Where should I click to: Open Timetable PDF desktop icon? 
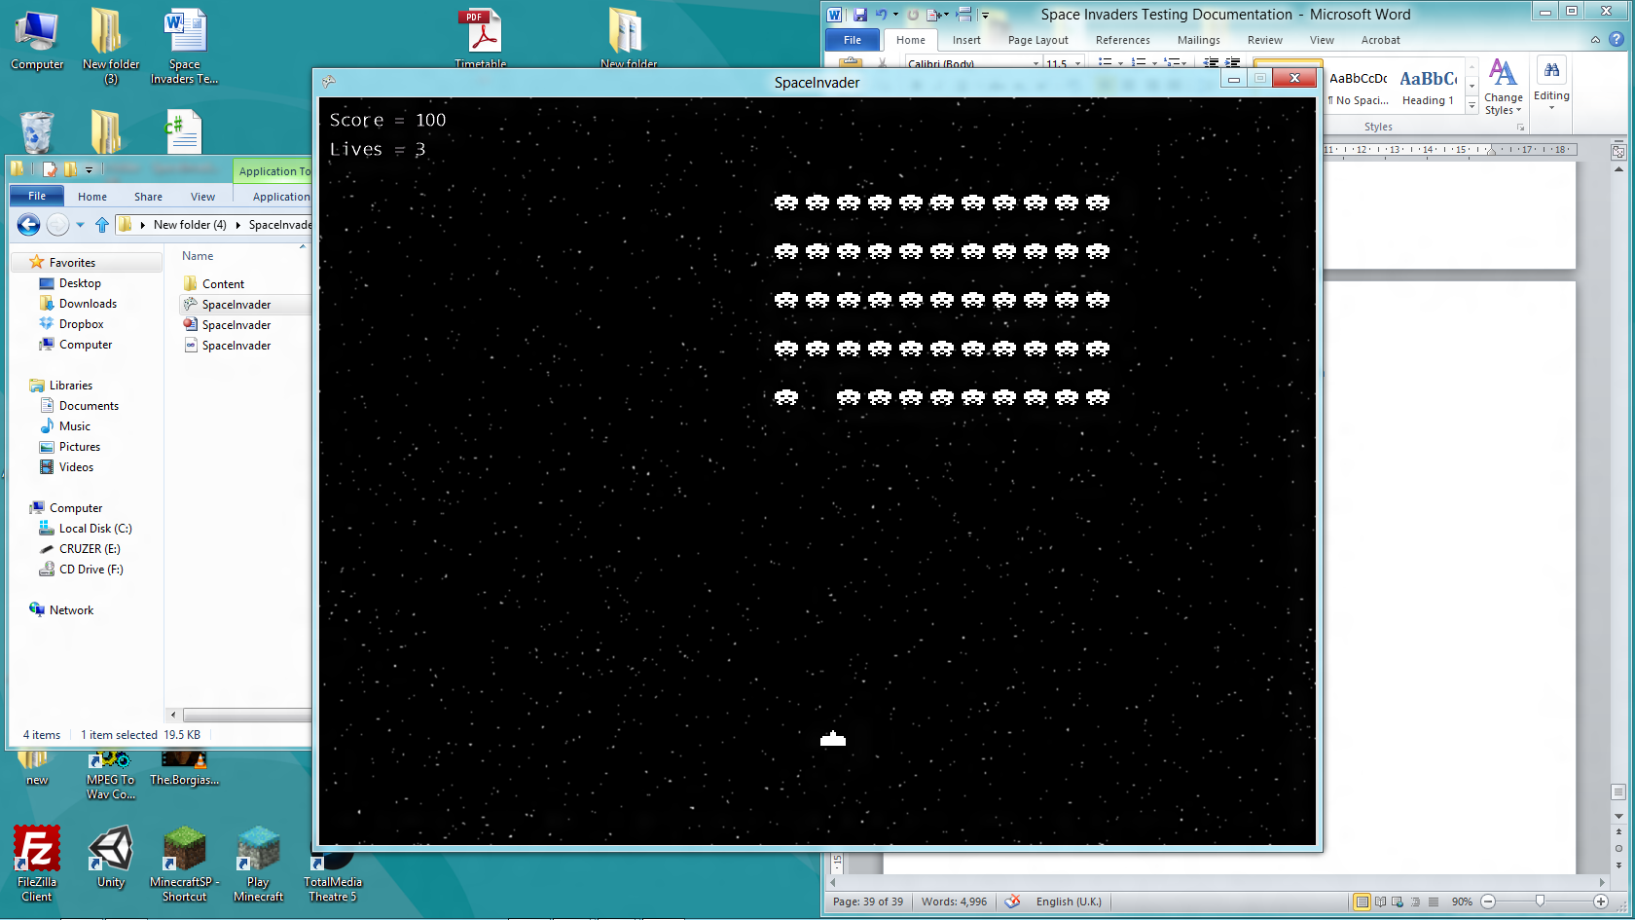point(481,39)
